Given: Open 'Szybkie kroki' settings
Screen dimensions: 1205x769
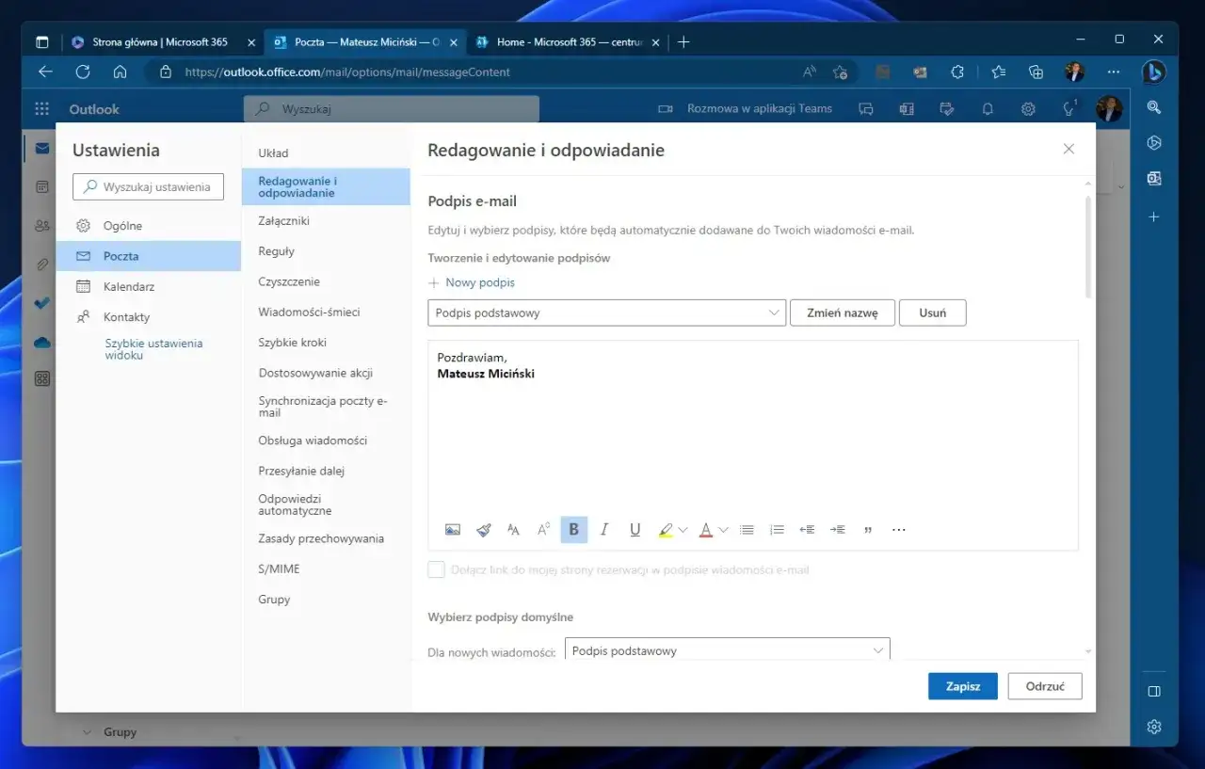Looking at the screenshot, I should [x=326, y=343].
